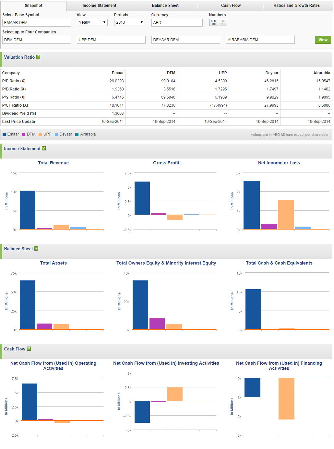
Task: Open the Ratios and Growth Rates tab
Action: tap(296, 6)
